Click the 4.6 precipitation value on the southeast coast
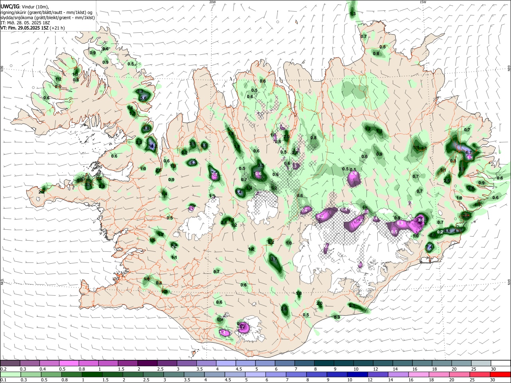 click(447, 231)
